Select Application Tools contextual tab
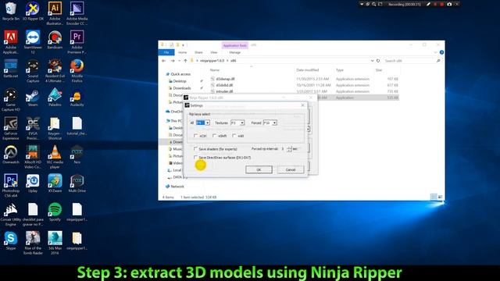 [234, 45]
